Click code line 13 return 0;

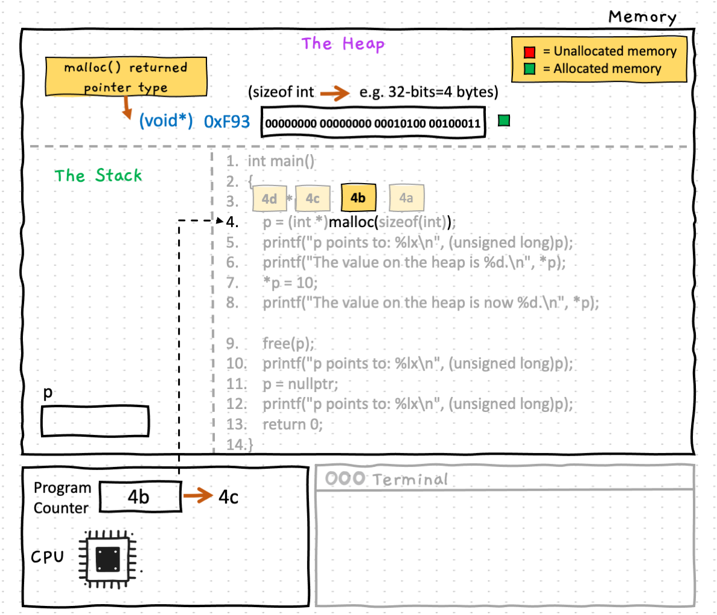coord(275,425)
